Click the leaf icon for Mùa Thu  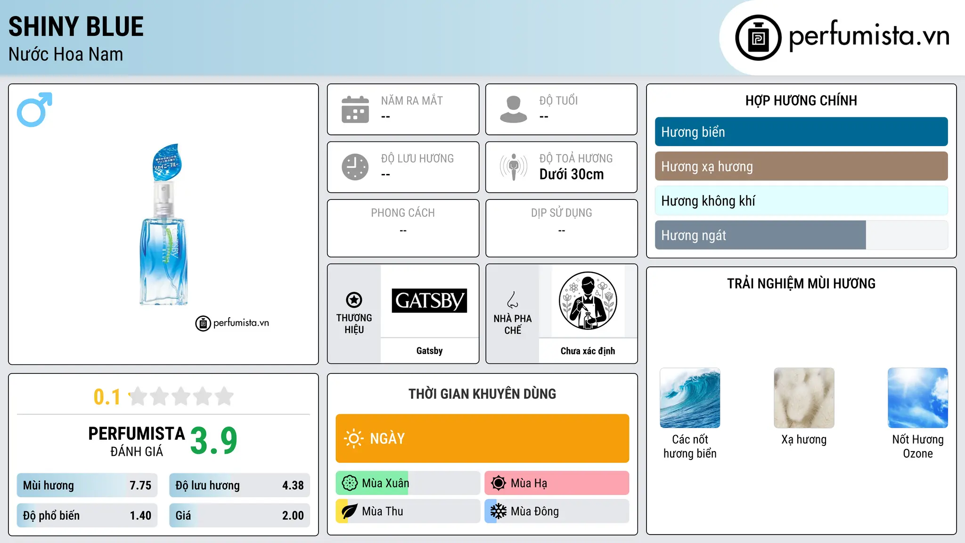coord(350,511)
